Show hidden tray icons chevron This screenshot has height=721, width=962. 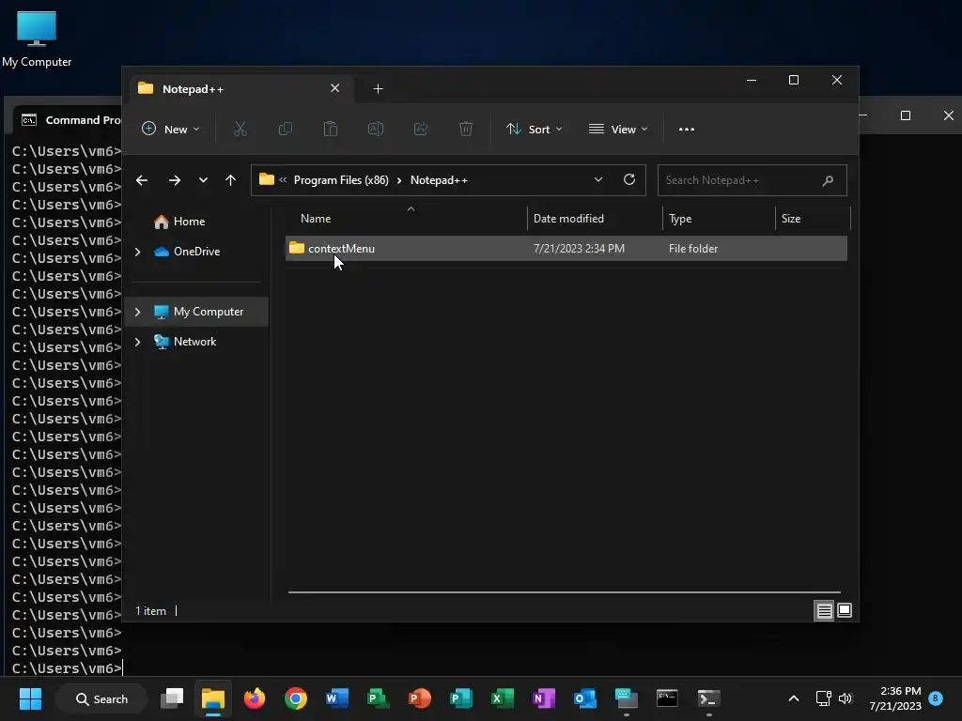(793, 698)
